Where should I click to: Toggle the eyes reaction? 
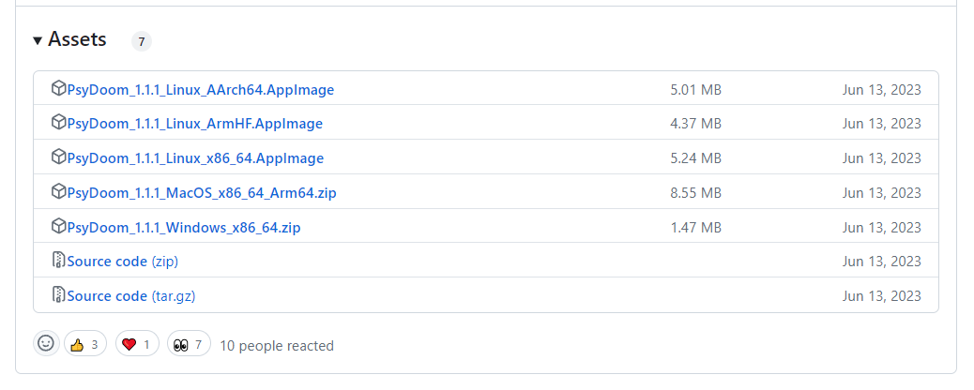pyautogui.click(x=189, y=344)
